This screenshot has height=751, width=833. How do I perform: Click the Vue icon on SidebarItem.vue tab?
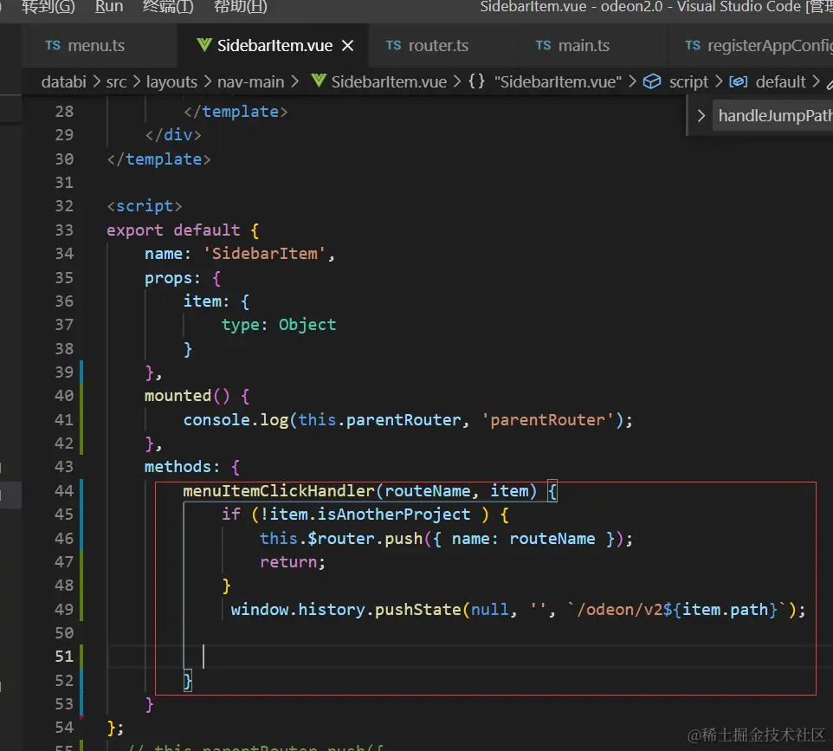(204, 45)
